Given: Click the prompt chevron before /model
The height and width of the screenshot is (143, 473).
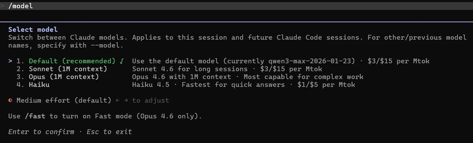Looking at the screenshot, I should coord(2,6).
